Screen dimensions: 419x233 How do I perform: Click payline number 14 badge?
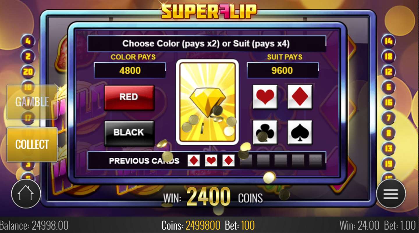pos(388,41)
